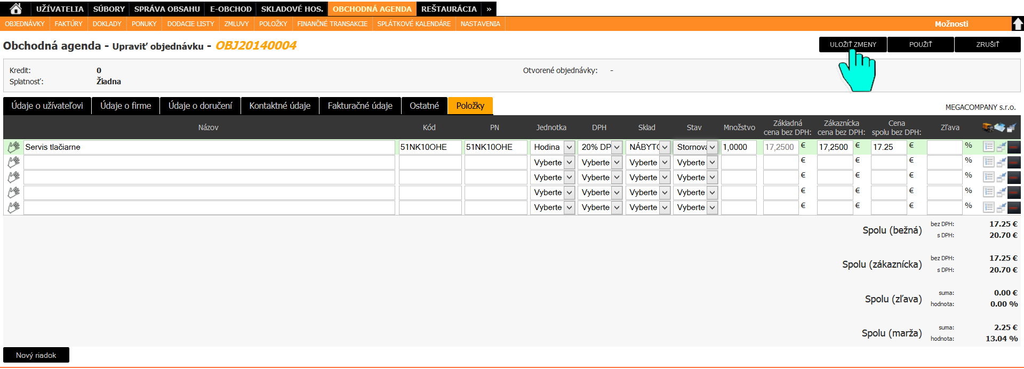Image resolution: width=1024 pixels, height=369 pixels.
Task: Click the Množstvo field containing 1,0000
Action: (738, 147)
